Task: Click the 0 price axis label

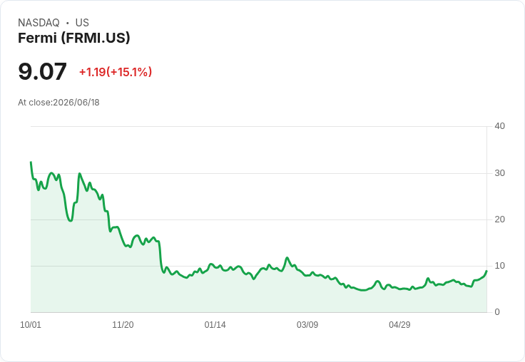Action: pyautogui.click(x=497, y=312)
